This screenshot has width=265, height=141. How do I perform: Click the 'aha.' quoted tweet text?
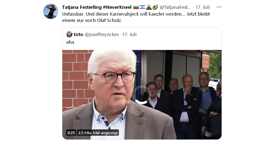coord(70,42)
